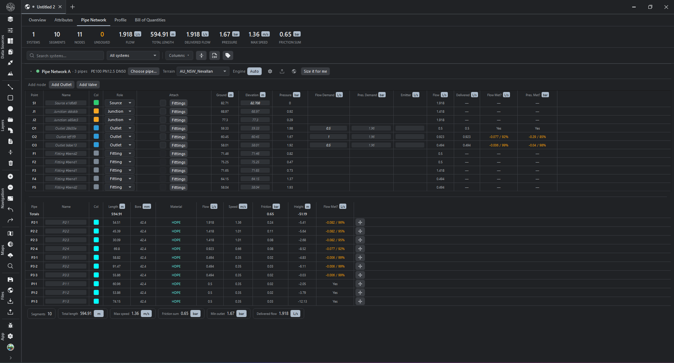The image size is (674, 363).
Task: Switch to the Profile tab
Action: (120, 20)
